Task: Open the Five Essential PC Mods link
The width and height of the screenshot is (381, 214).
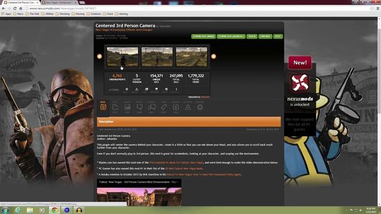Action: pyautogui.click(x=176, y=162)
